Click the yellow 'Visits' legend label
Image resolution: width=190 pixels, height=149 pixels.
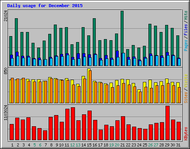(186, 81)
